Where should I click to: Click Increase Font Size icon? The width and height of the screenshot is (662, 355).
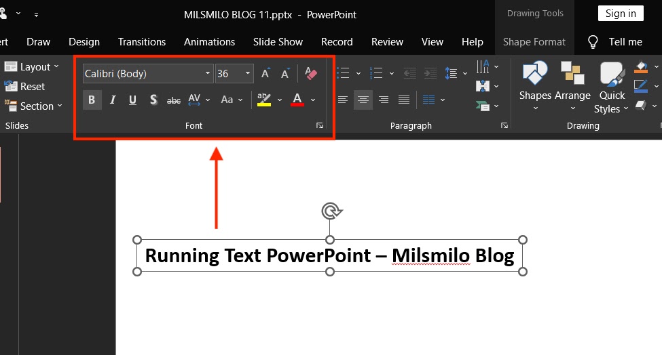point(265,73)
